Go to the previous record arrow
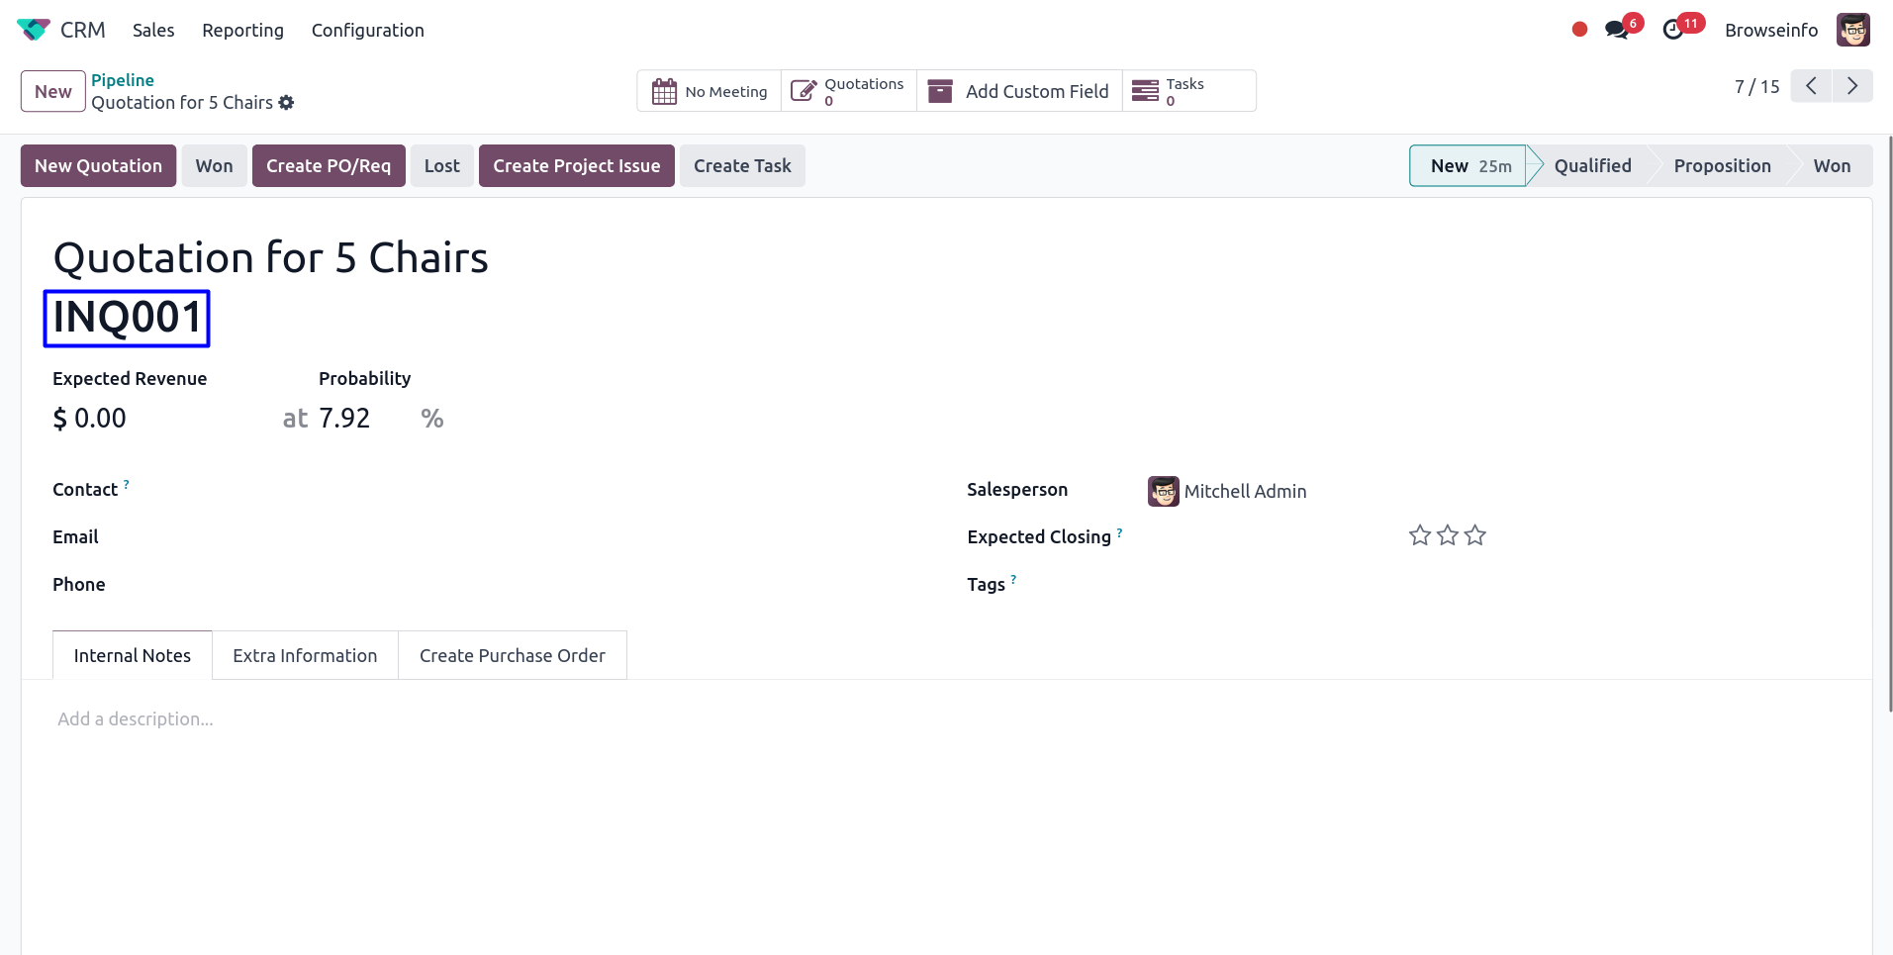Screen dimensions: 1893x955 point(1811,86)
